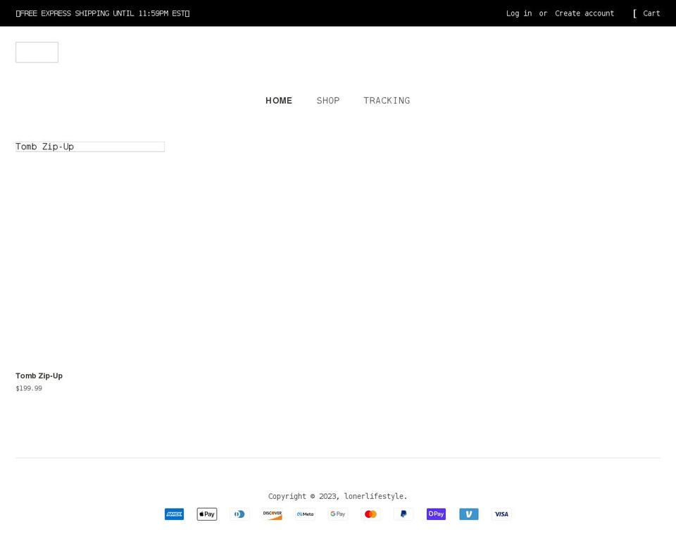Screen dimensions: 676x539
Task: Go to the HOME navigation item
Action: click(x=279, y=101)
